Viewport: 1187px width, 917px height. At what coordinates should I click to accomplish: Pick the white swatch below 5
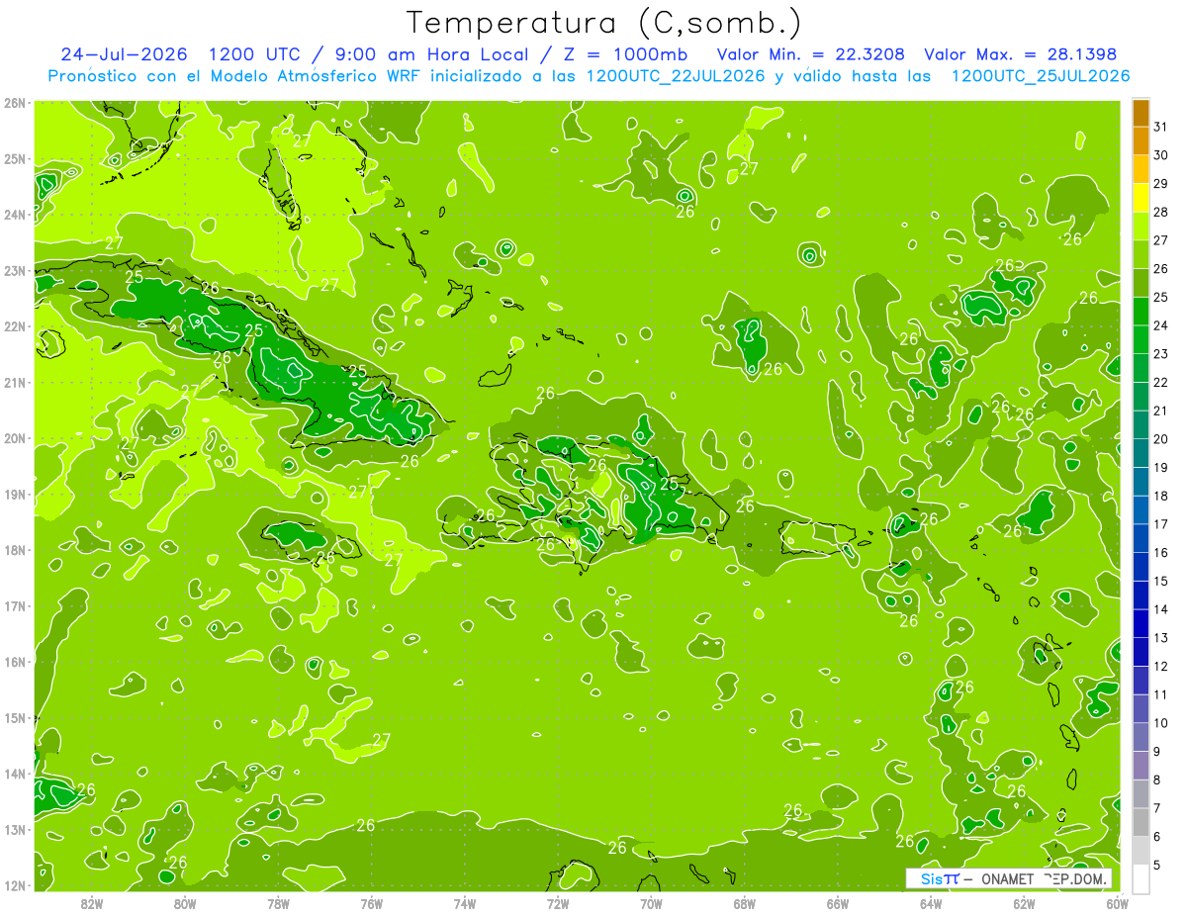pyautogui.click(x=1141, y=877)
